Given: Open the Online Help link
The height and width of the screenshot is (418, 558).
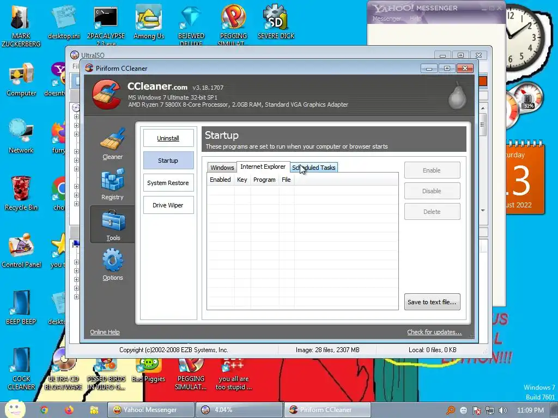Looking at the screenshot, I should (105, 332).
